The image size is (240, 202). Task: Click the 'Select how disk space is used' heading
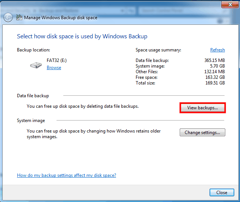pos(82,36)
